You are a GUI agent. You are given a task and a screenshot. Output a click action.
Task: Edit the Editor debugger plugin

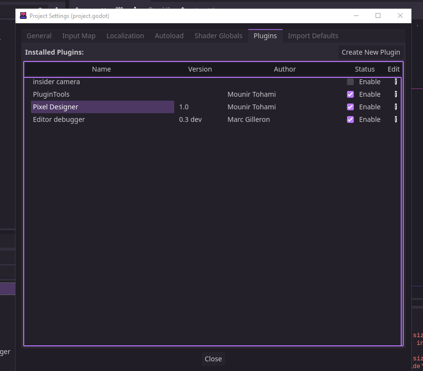point(395,119)
